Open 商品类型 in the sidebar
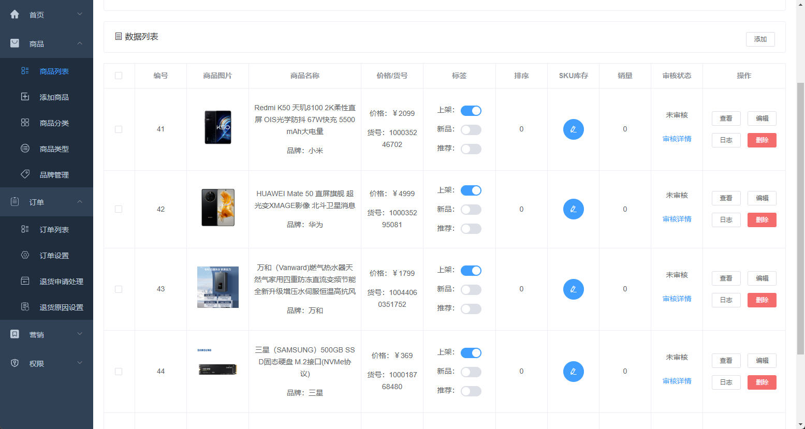Viewport: 805px width, 429px height. point(54,149)
